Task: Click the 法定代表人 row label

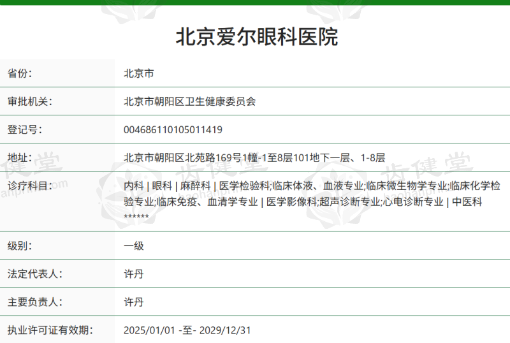Action: [34, 274]
